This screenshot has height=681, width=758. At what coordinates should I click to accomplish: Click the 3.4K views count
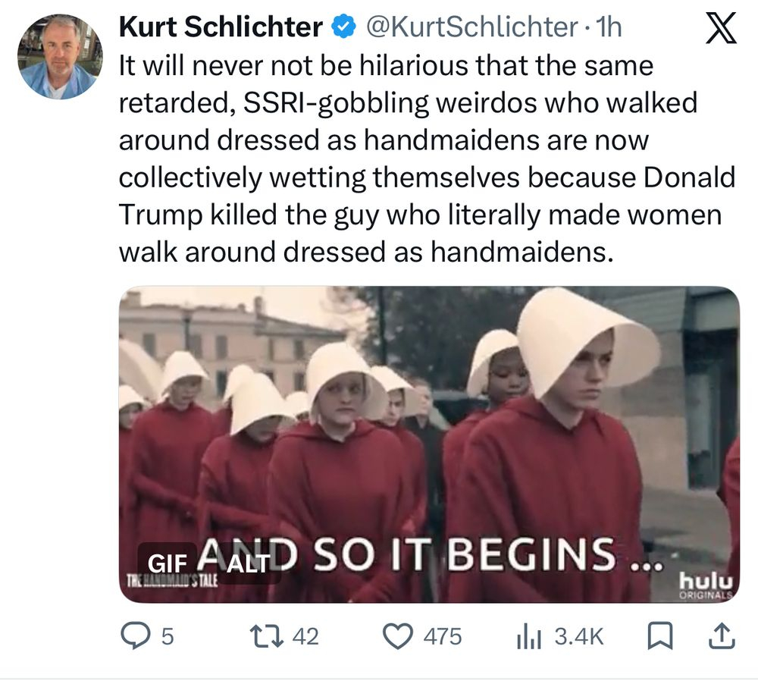(x=579, y=637)
